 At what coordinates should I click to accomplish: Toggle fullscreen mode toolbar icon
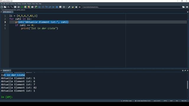click(64, 7)
